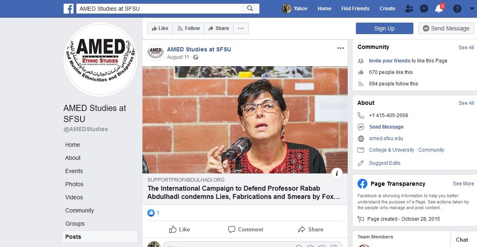Open the Home tab in the page sidebar
Screen dimensions: 477x247
(72, 145)
